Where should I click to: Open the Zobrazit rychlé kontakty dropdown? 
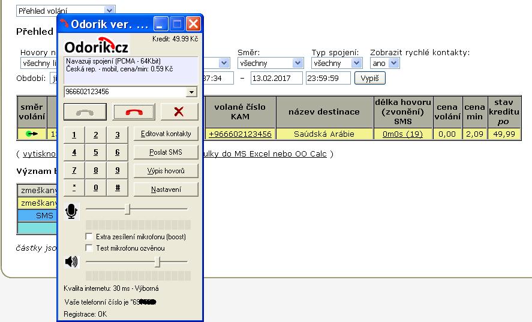click(384, 63)
